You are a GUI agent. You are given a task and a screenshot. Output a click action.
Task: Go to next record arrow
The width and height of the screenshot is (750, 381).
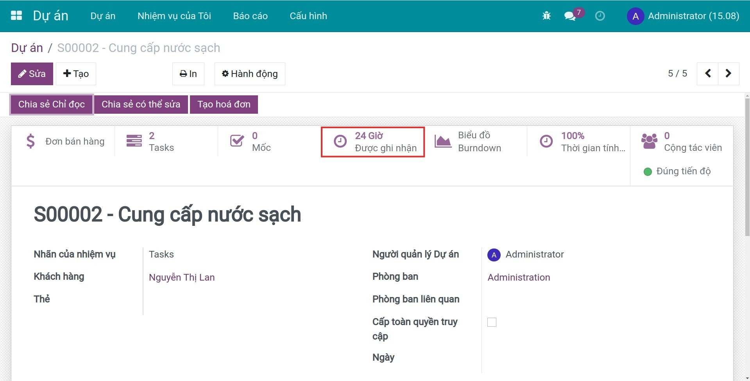(x=728, y=73)
